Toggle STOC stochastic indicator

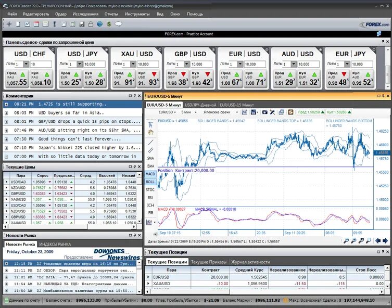150,190
